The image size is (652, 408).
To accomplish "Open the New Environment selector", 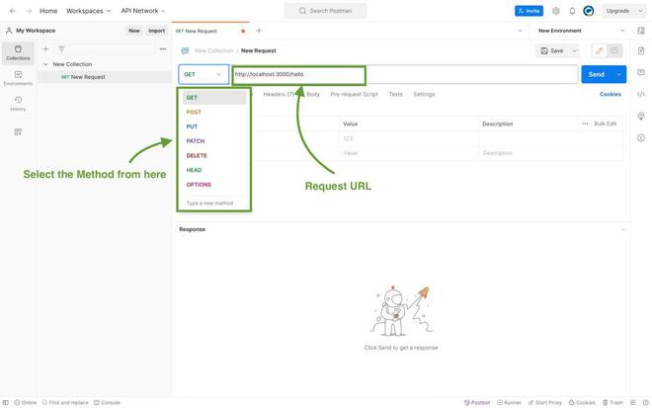I will click(581, 31).
